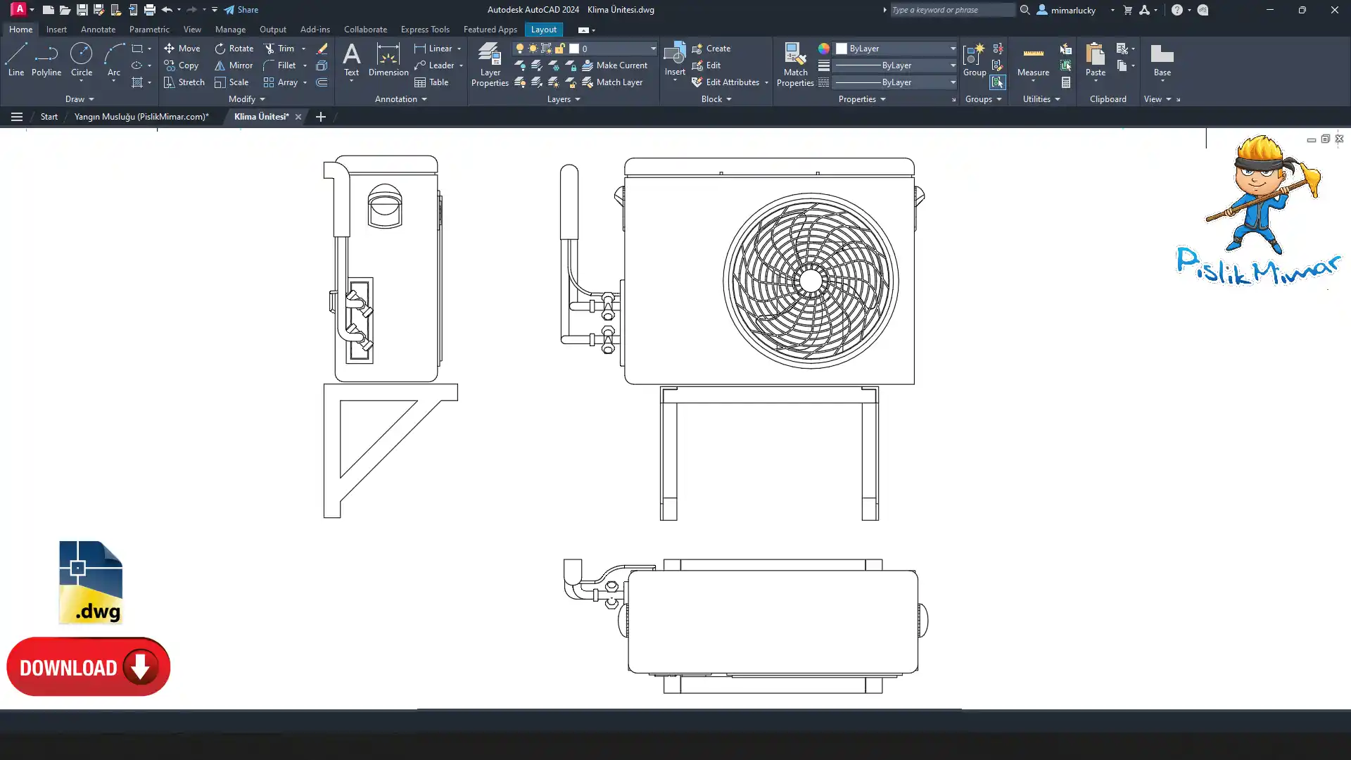1351x760 pixels.
Task: Toggle layer on/off lightbulb icon
Action: [x=520, y=49]
